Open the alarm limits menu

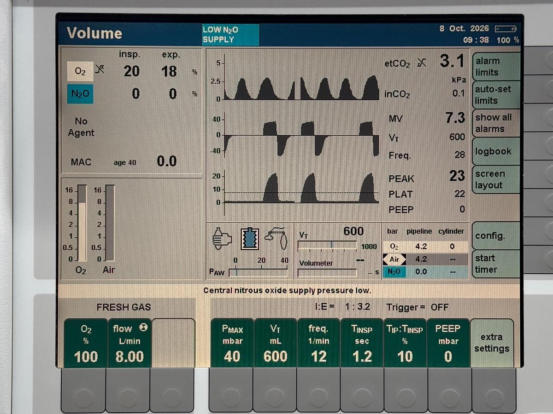[x=495, y=67]
